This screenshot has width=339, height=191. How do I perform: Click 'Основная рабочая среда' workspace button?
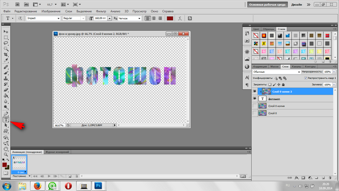click(267, 5)
